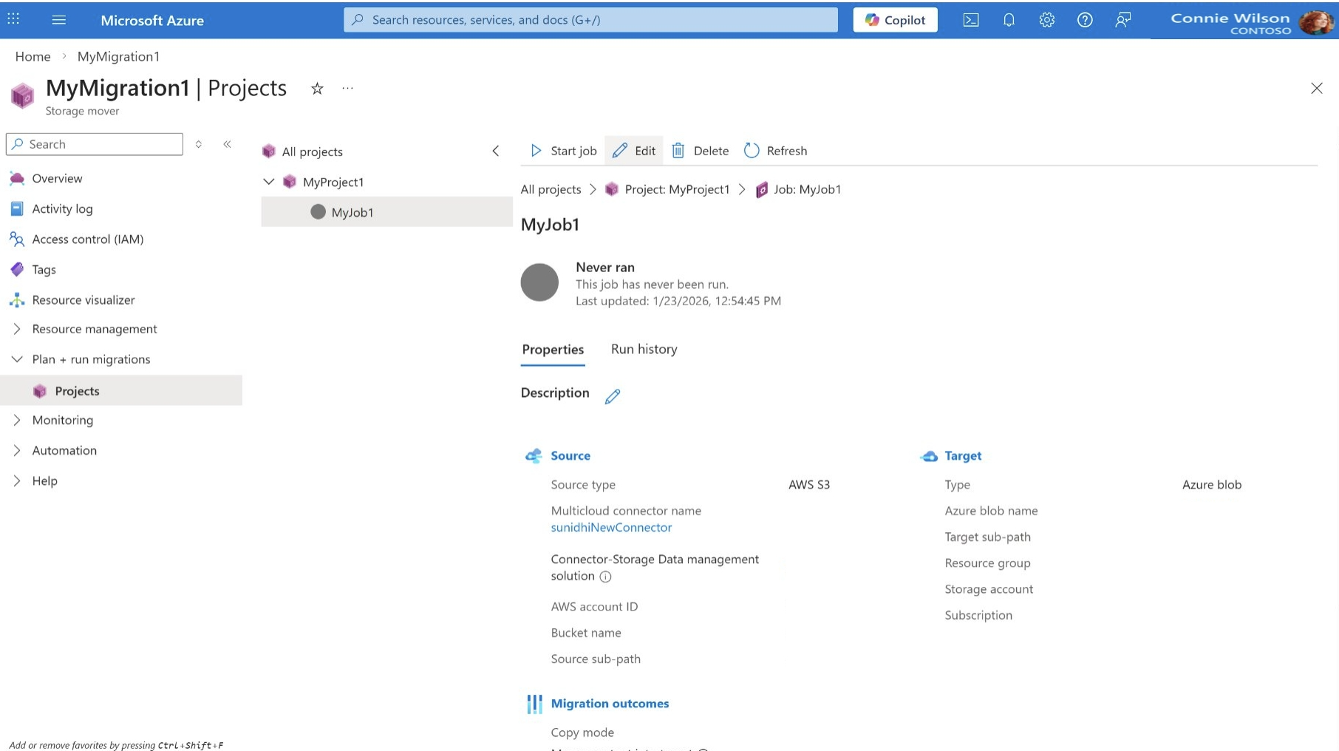Click the Storage mover resource icon

tap(22, 95)
